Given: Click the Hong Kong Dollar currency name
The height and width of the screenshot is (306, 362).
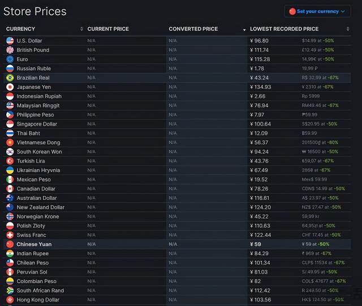Looking at the screenshot, I should [x=38, y=300].
